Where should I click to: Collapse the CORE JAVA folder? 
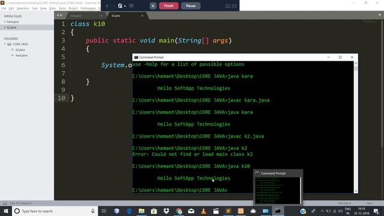(5, 44)
